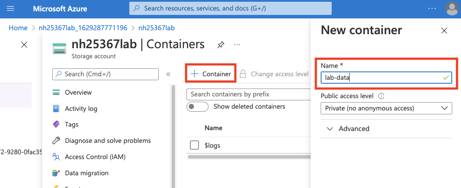Toggle Show deleted containers switch
This screenshot has width=461, height=188.
tap(197, 107)
